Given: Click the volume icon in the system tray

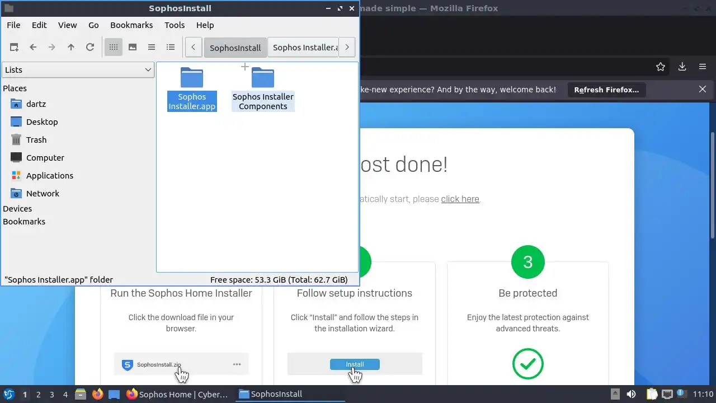Looking at the screenshot, I should point(631,394).
